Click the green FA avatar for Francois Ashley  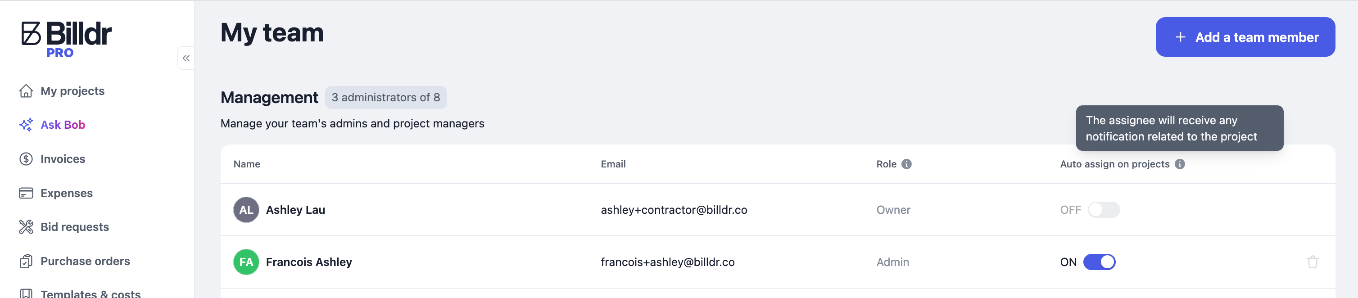(x=246, y=262)
